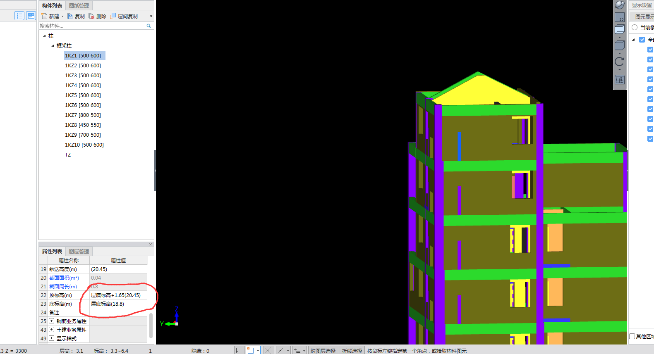
Task: Click the 截面面积(m²) property link
Action: [x=64, y=278]
